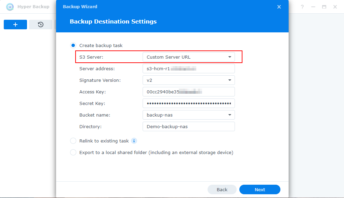
Task: Focus the Access Key text field
Action: click(x=188, y=92)
